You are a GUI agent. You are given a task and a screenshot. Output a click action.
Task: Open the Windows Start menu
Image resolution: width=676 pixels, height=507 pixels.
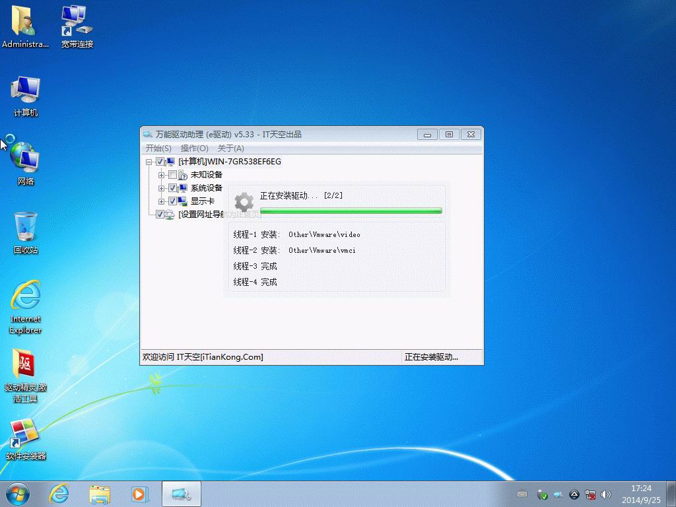point(18,494)
